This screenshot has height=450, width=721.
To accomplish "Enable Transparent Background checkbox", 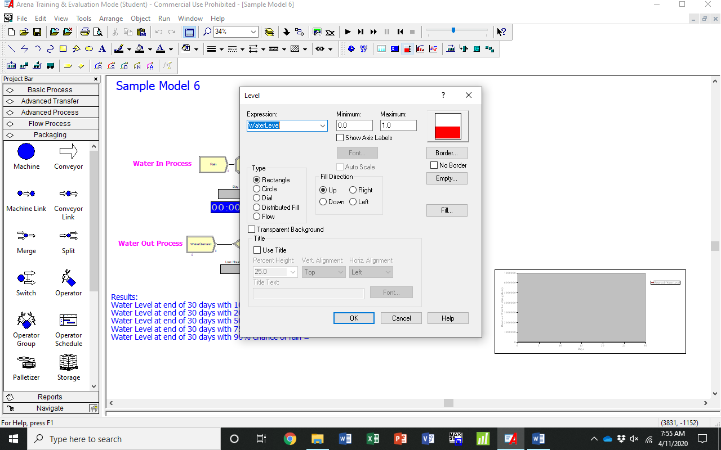I will [252, 229].
